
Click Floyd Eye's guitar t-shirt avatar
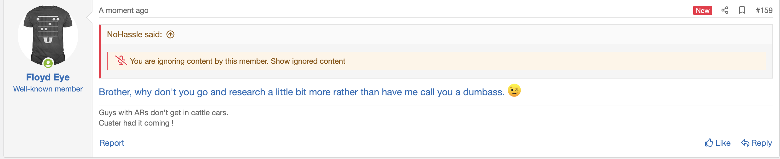(x=48, y=33)
